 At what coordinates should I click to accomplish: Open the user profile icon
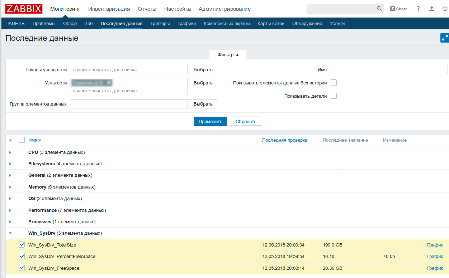pyautogui.click(x=432, y=9)
